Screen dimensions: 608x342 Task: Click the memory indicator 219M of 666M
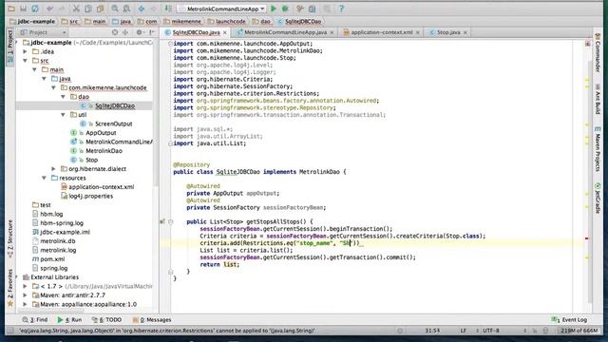(x=579, y=331)
